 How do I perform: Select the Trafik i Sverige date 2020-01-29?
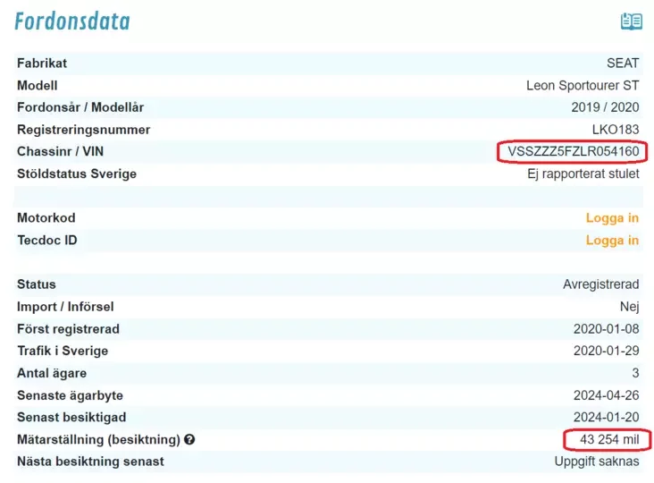(x=606, y=352)
